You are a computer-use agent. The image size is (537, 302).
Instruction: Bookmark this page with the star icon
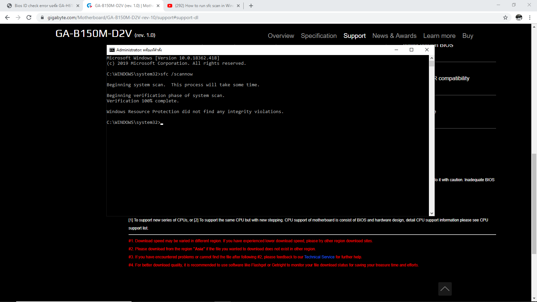click(505, 17)
